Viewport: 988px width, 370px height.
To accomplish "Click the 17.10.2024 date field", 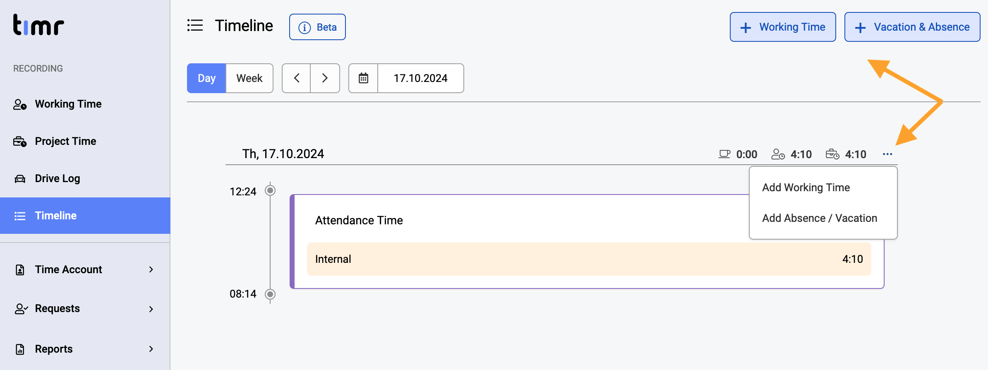I will point(420,78).
